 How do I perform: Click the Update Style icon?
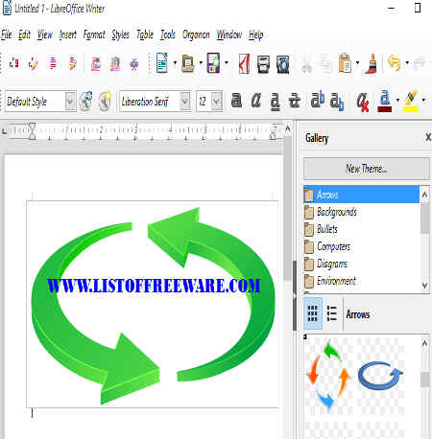(x=85, y=102)
